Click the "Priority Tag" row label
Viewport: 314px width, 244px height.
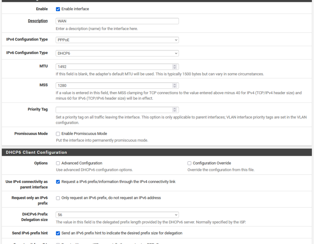pyautogui.click(x=38, y=109)
